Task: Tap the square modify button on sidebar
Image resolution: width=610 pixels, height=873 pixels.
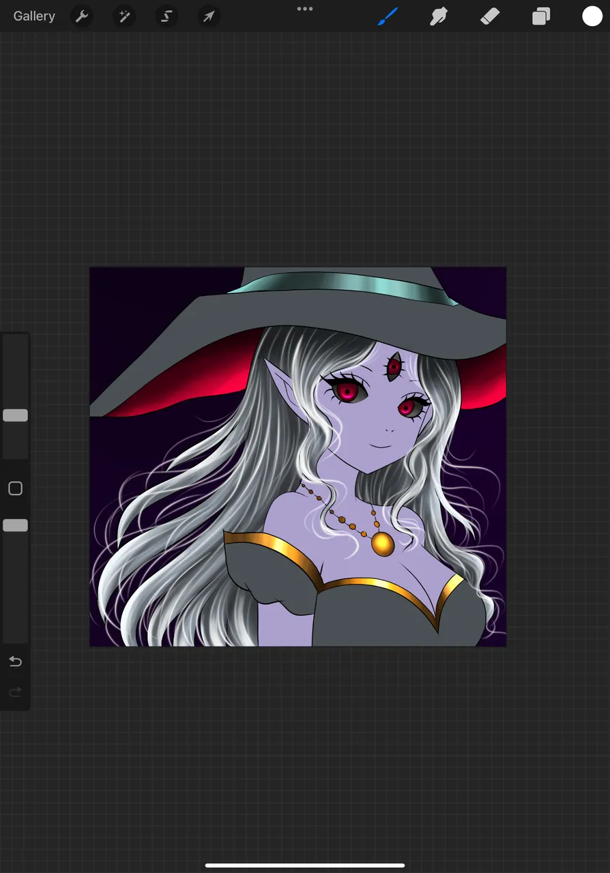Action: pyautogui.click(x=15, y=488)
